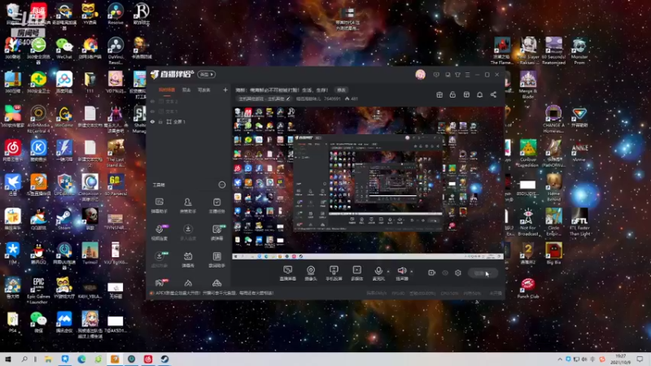Click the modify title button
The height and width of the screenshot is (366, 651).
(x=341, y=90)
